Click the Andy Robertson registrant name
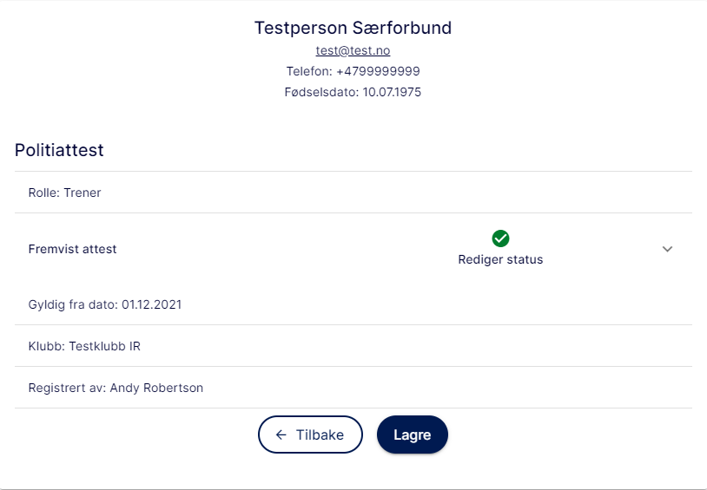Viewport: 707px width, 490px height. [x=156, y=388]
